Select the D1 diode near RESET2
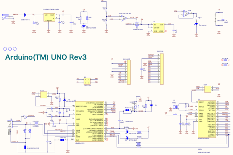Image resolution: width=233 pixels, height=155 pixels. tap(65, 99)
